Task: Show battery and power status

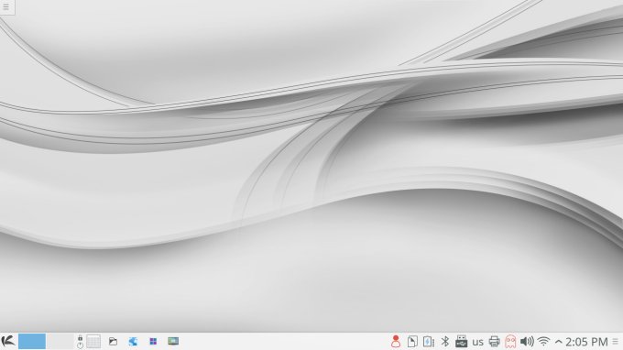Action: click(429, 341)
